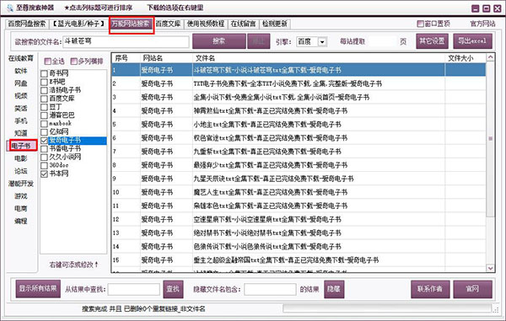Viewport: 506px width, 321px height.
Task: Sort by 序号 column header
Action: click(x=126, y=58)
